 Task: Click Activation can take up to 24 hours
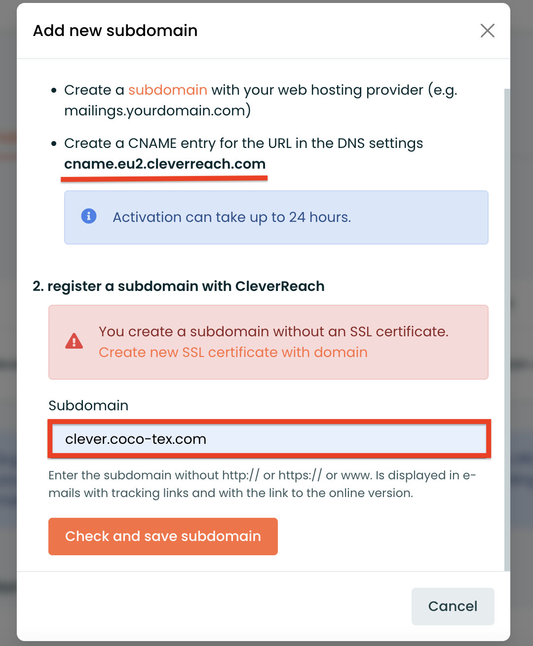[x=232, y=217]
